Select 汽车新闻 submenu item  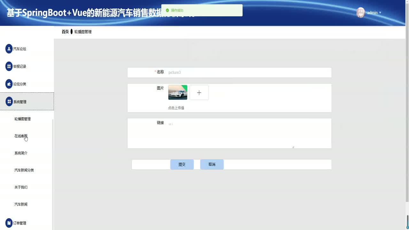pos(21,204)
